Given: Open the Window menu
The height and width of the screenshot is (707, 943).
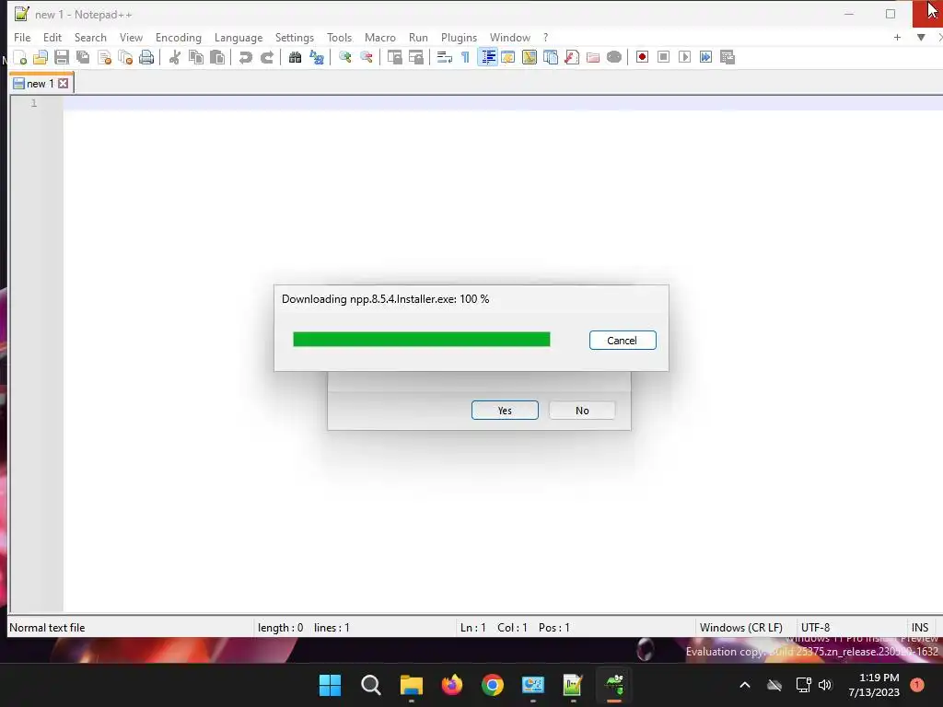Looking at the screenshot, I should [510, 37].
